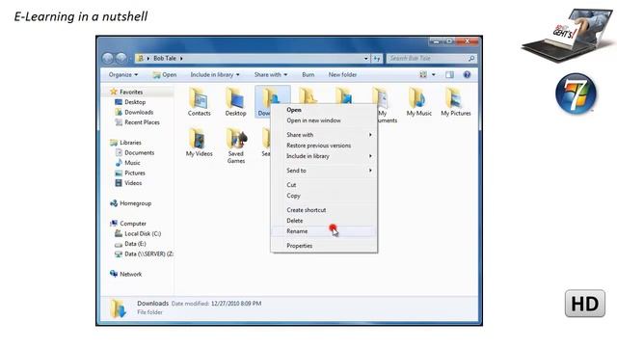
Task: Select the Desktop folder in file pane
Action: click(235, 102)
